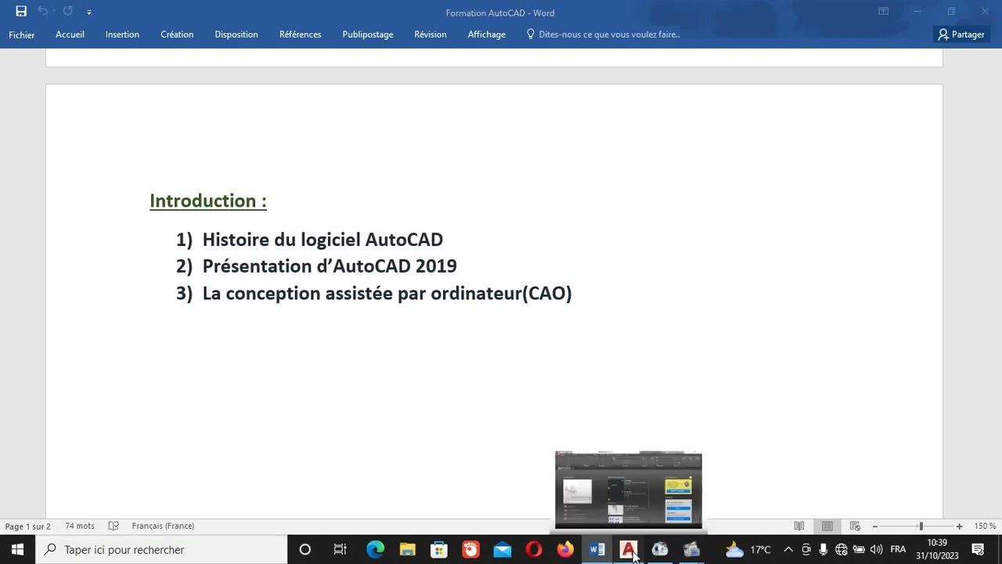Screen dimensions: 1002x564
Task: Open the network globe tray icon
Action: pos(842,550)
